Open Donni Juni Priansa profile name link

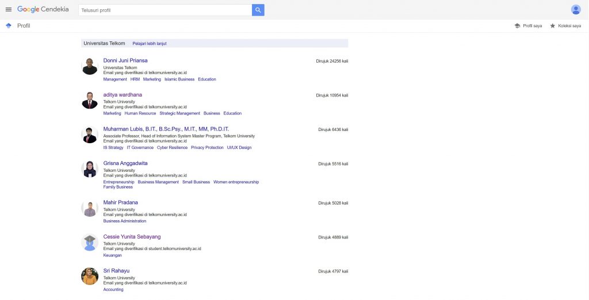(125, 60)
